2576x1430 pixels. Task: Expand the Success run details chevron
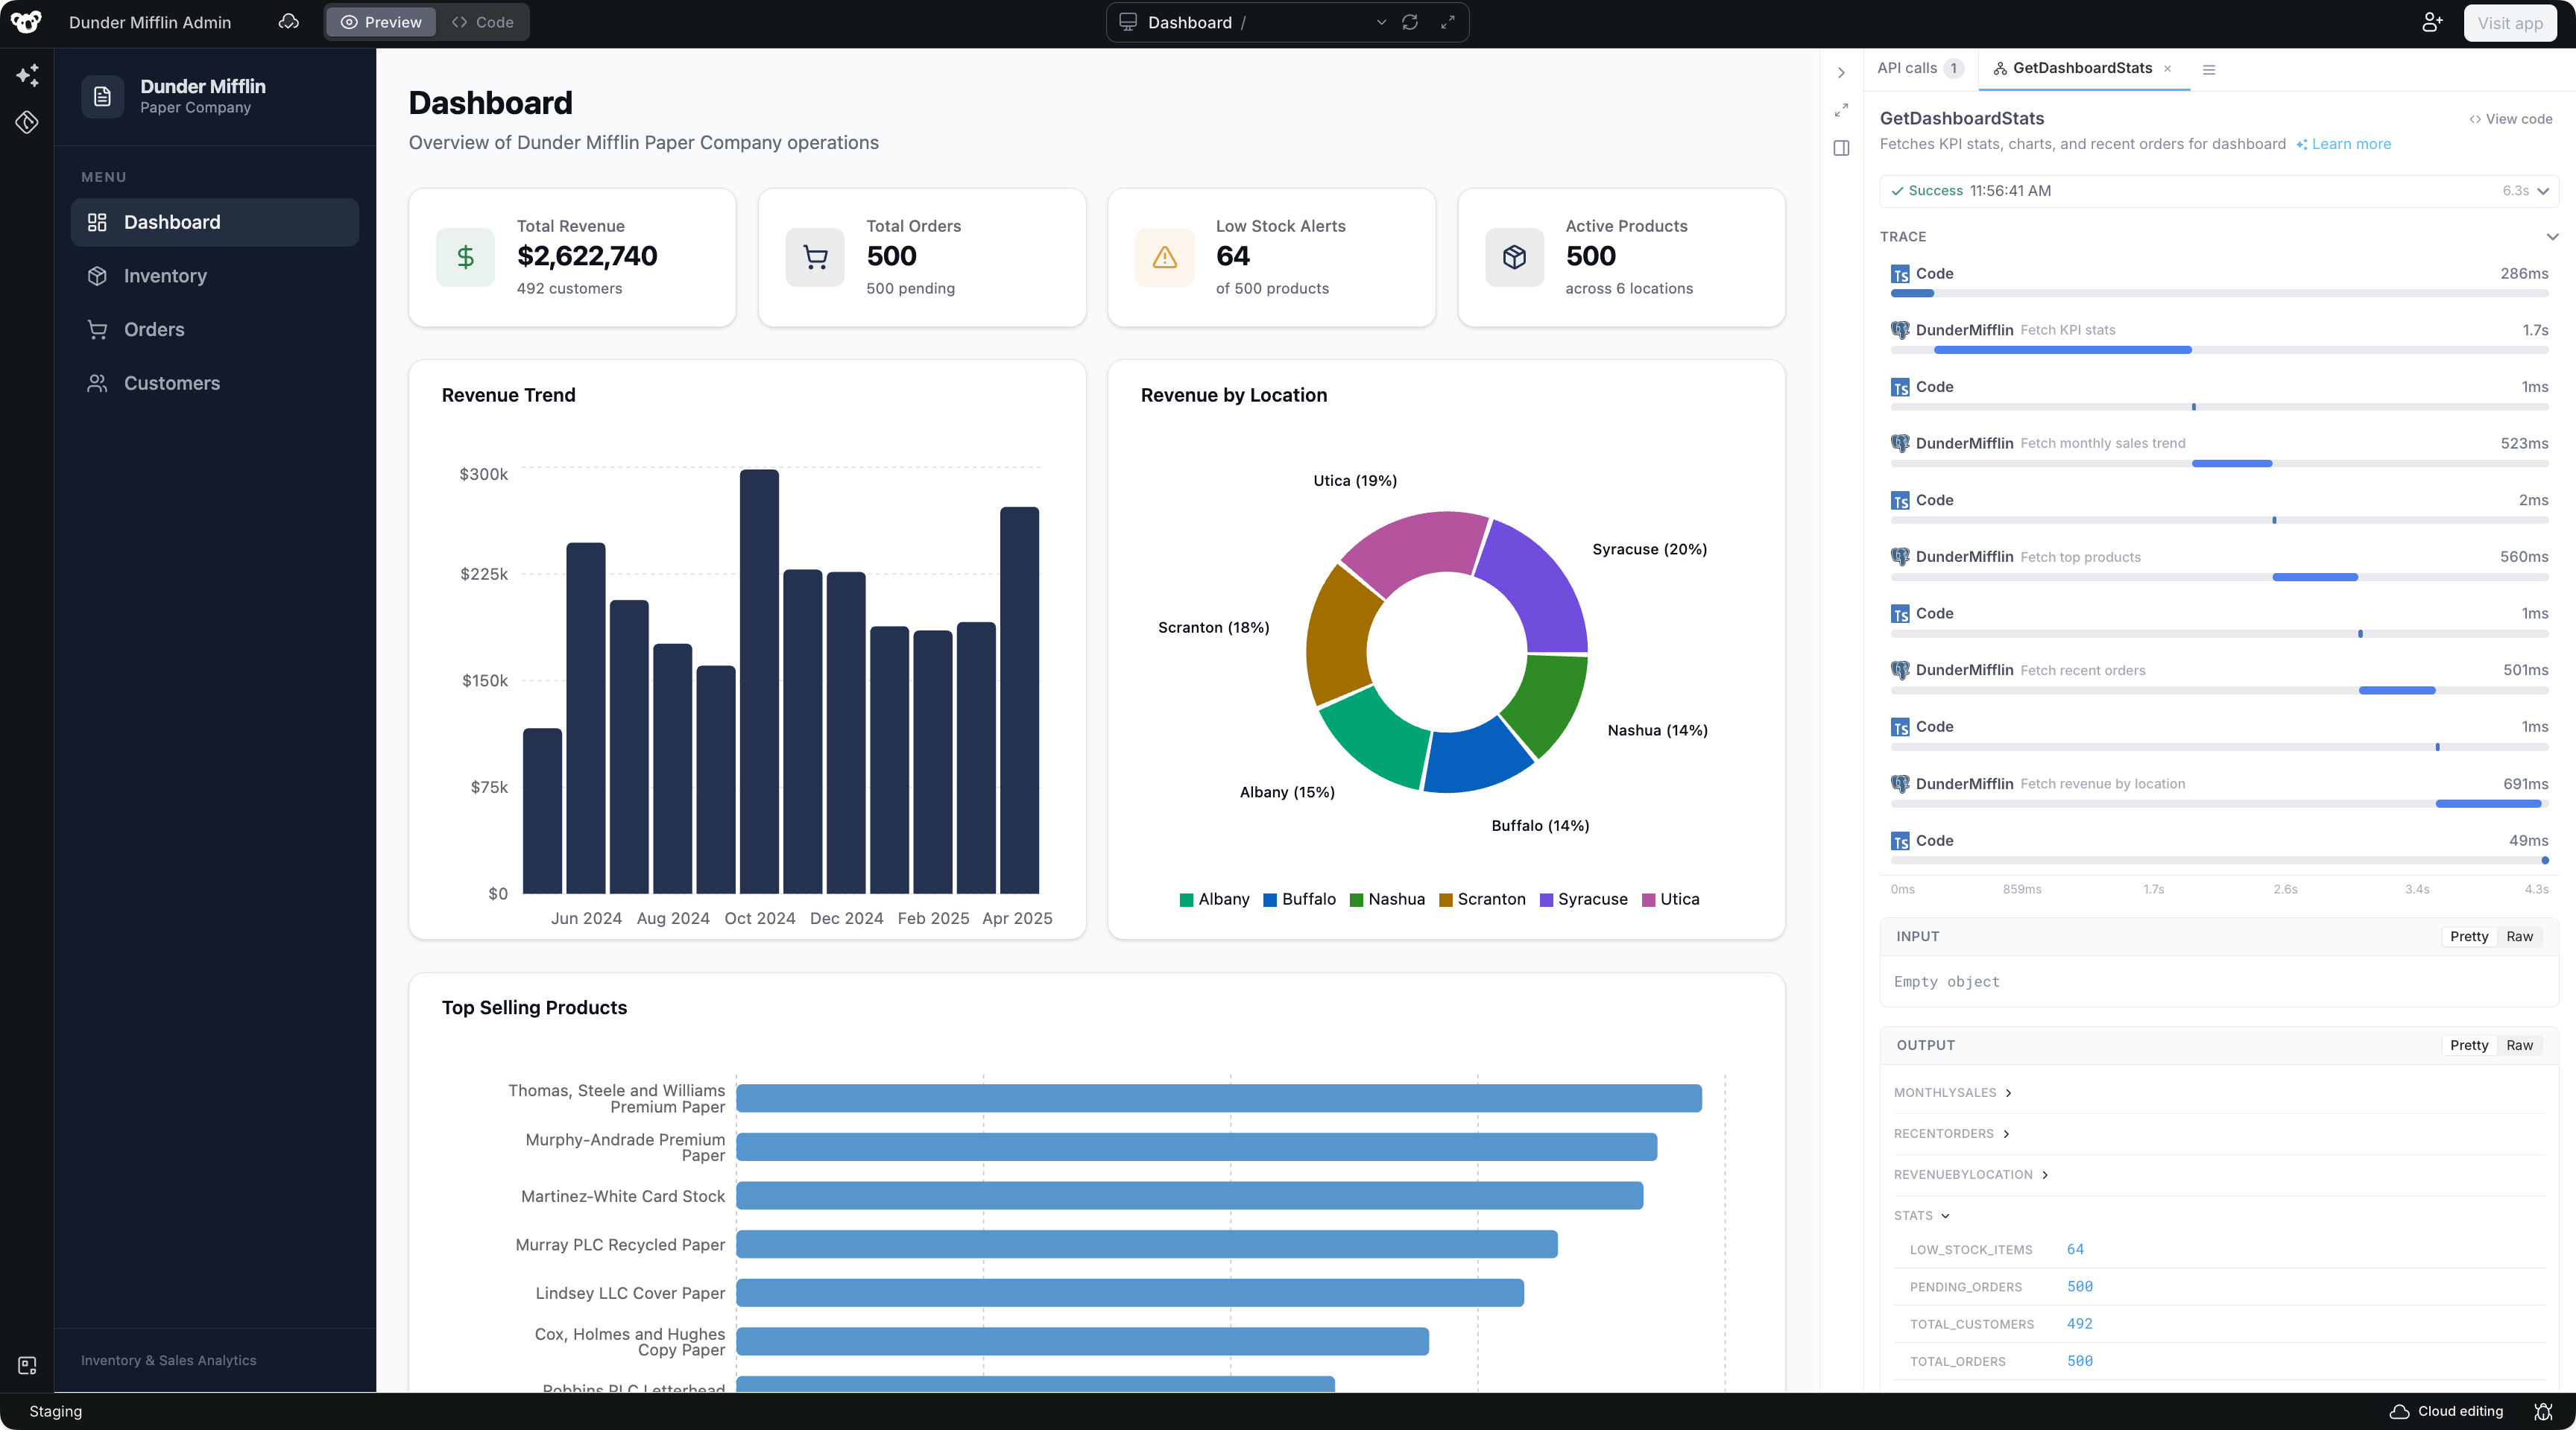pos(2543,191)
